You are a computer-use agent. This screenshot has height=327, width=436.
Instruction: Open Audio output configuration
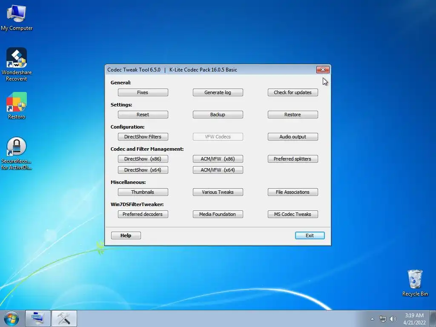click(293, 137)
